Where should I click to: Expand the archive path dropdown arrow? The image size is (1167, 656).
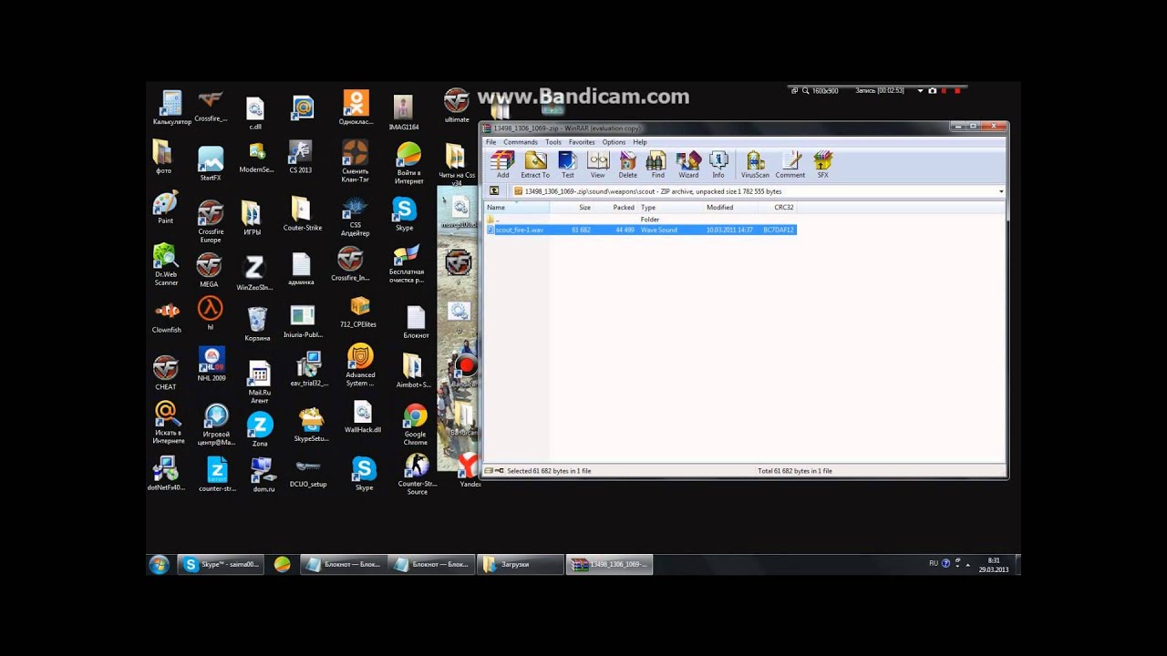(x=1001, y=191)
